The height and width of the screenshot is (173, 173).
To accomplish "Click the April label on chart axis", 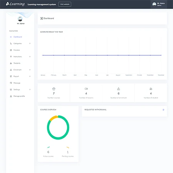I will [x=75, y=75].
